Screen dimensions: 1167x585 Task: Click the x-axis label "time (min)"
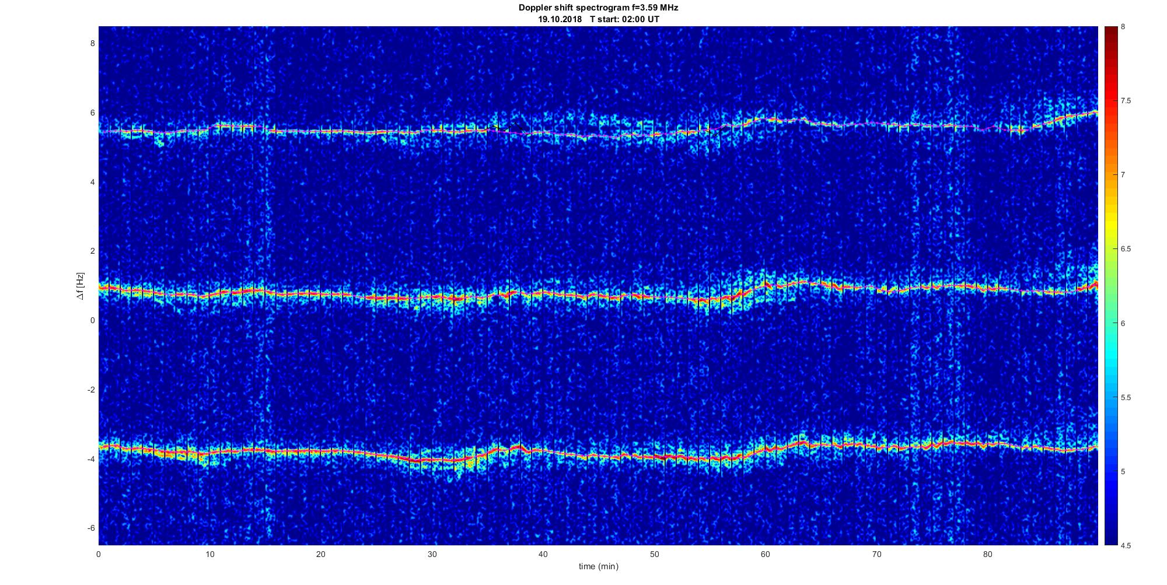tap(598, 566)
